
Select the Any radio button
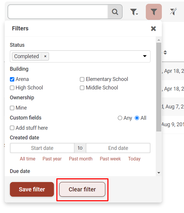120,118
